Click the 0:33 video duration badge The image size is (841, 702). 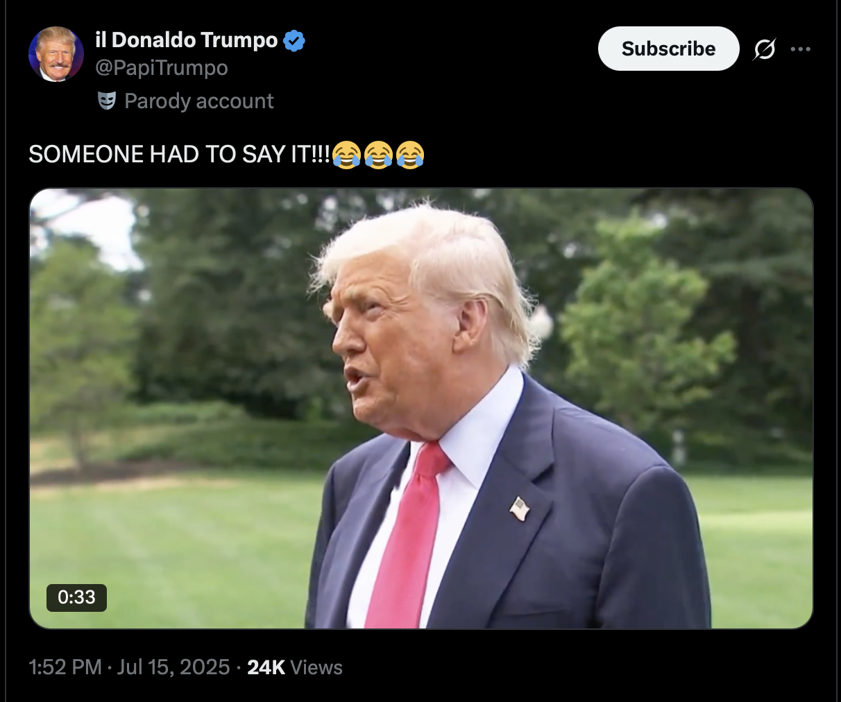[x=76, y=597]
